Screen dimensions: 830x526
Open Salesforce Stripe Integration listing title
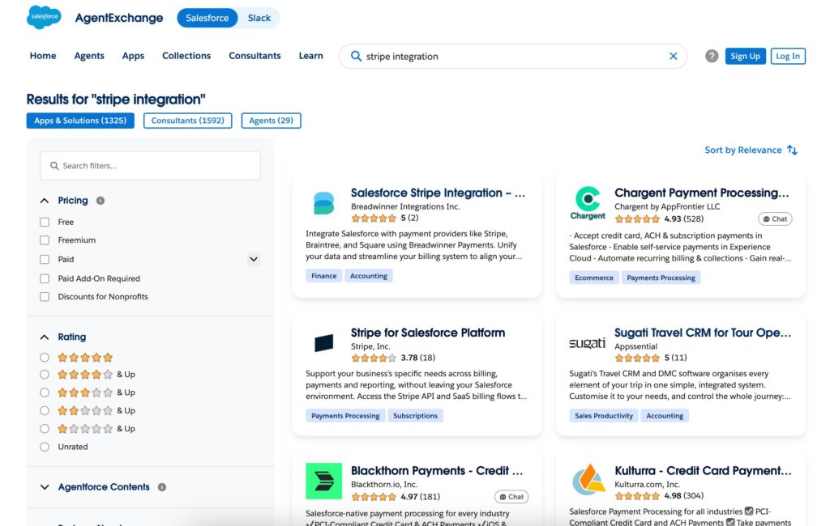[438, 193]
